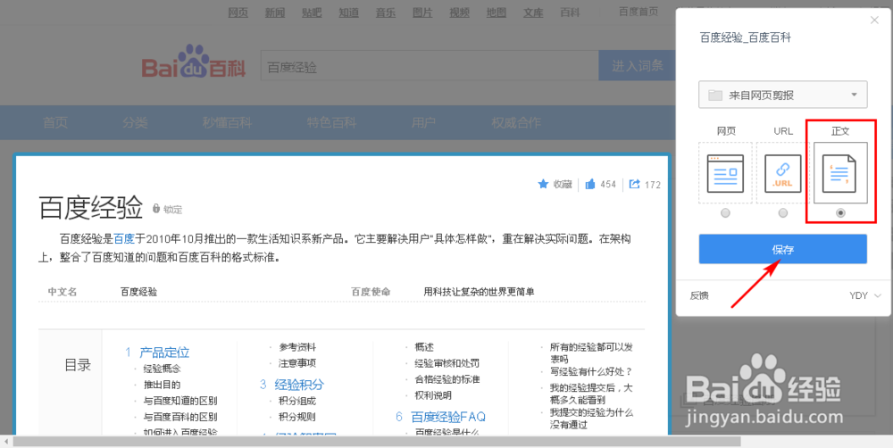Click the 收藏 star icon

543,184
